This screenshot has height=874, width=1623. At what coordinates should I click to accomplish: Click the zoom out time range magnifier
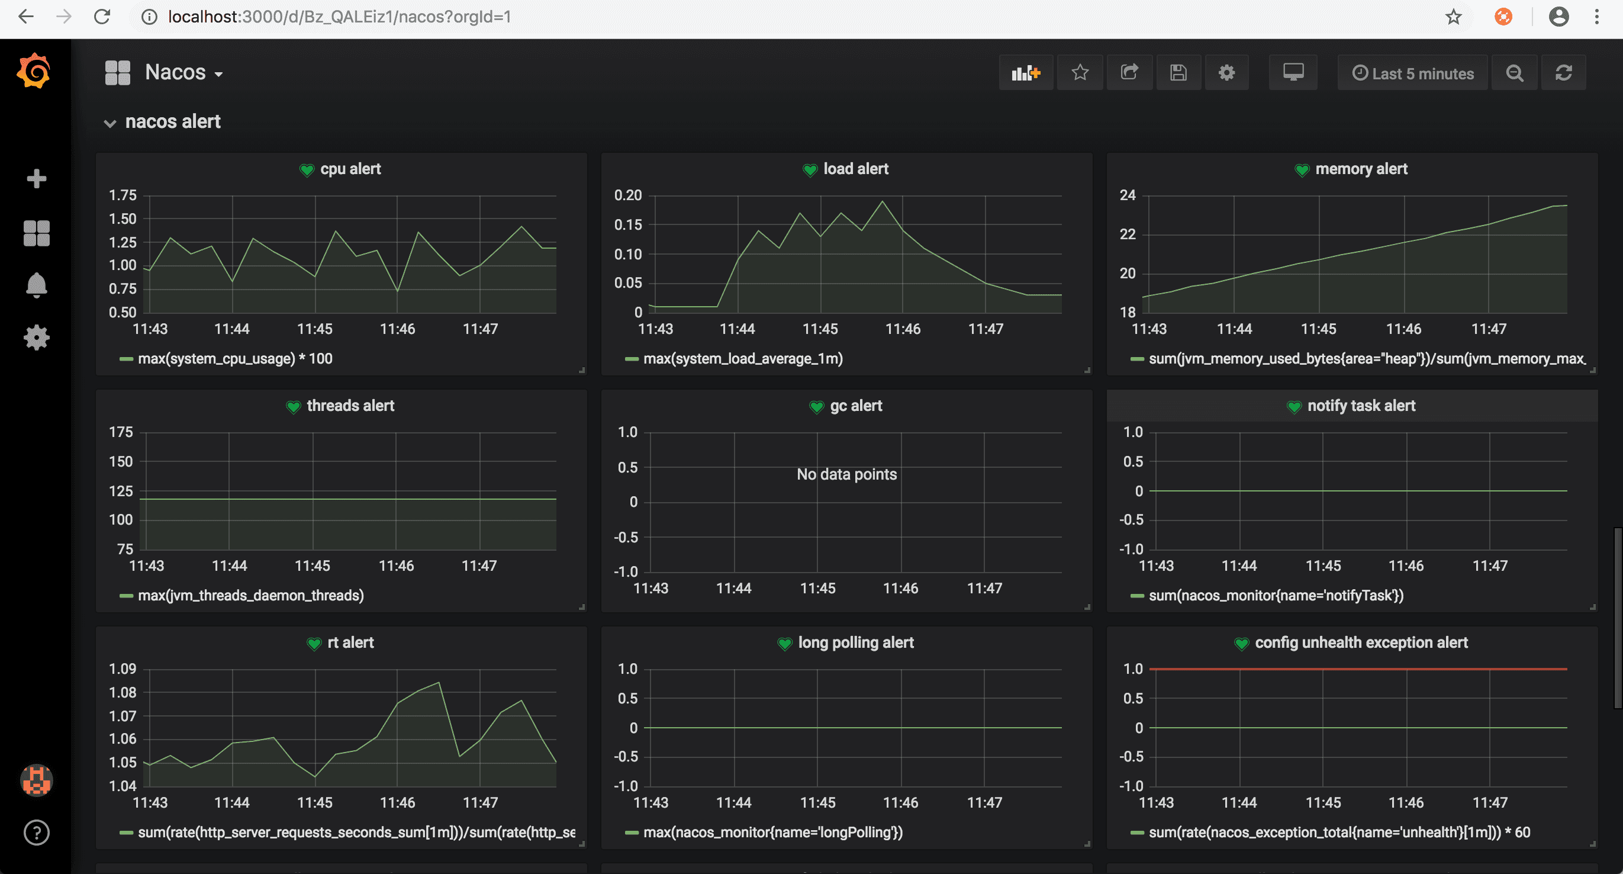1515,73
